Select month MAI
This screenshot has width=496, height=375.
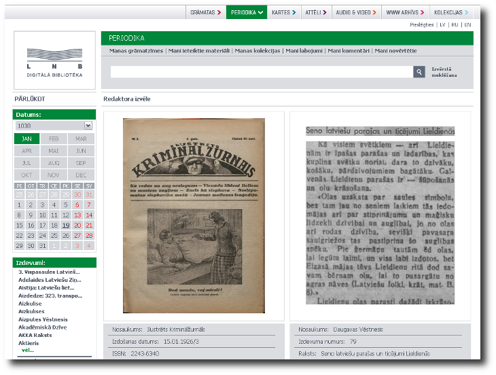pyautogui.click(x=54, y=151)
